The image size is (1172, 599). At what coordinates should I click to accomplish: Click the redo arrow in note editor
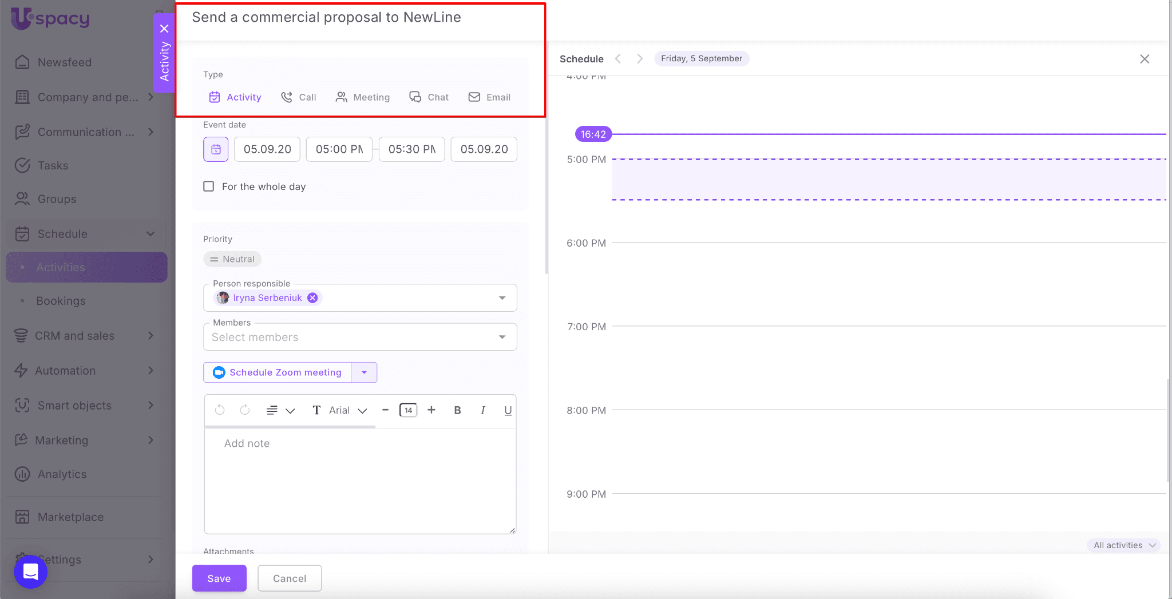(x=245, y=410)
